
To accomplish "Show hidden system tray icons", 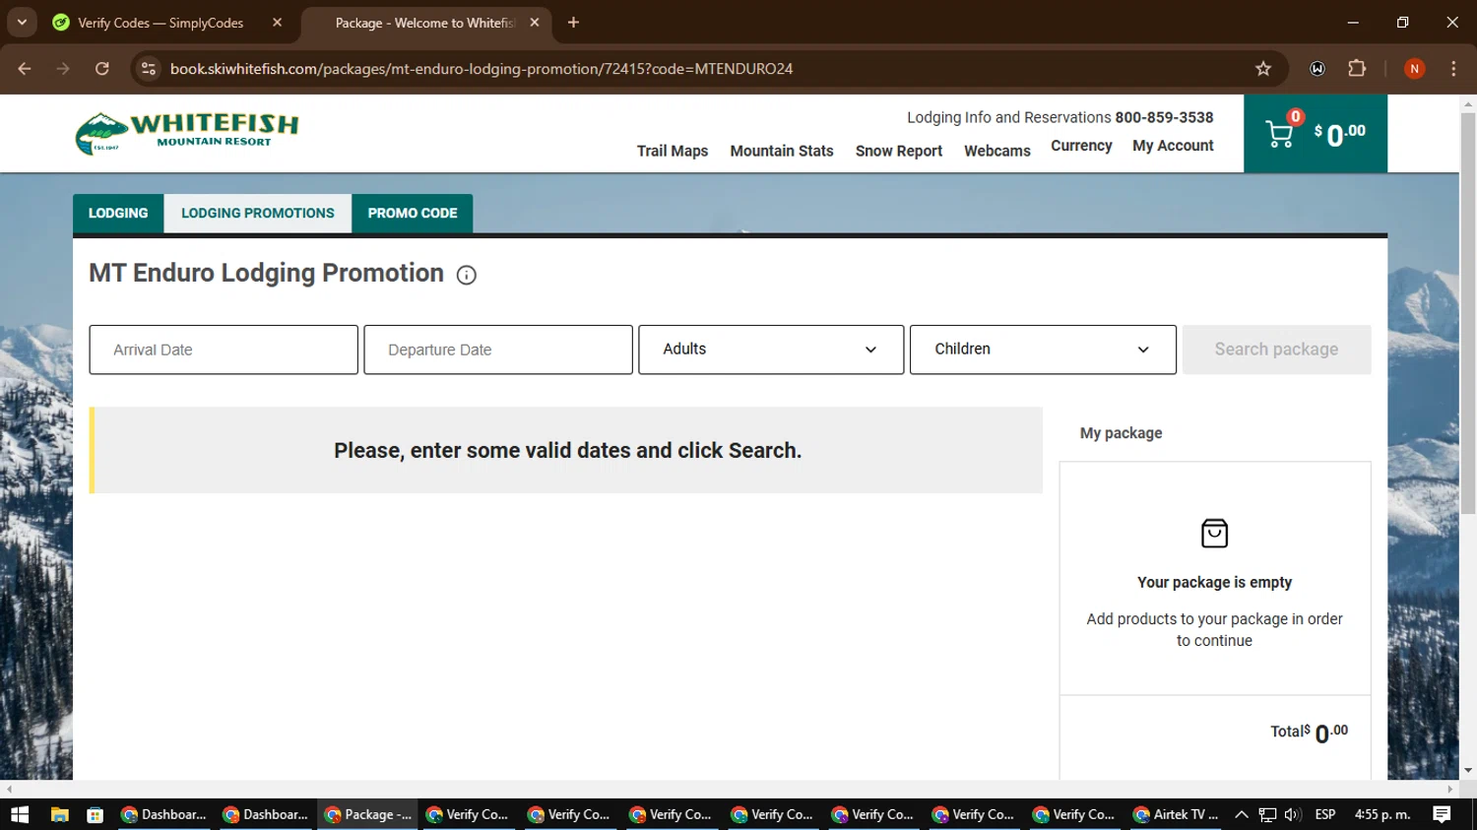I will [1242, 814].
